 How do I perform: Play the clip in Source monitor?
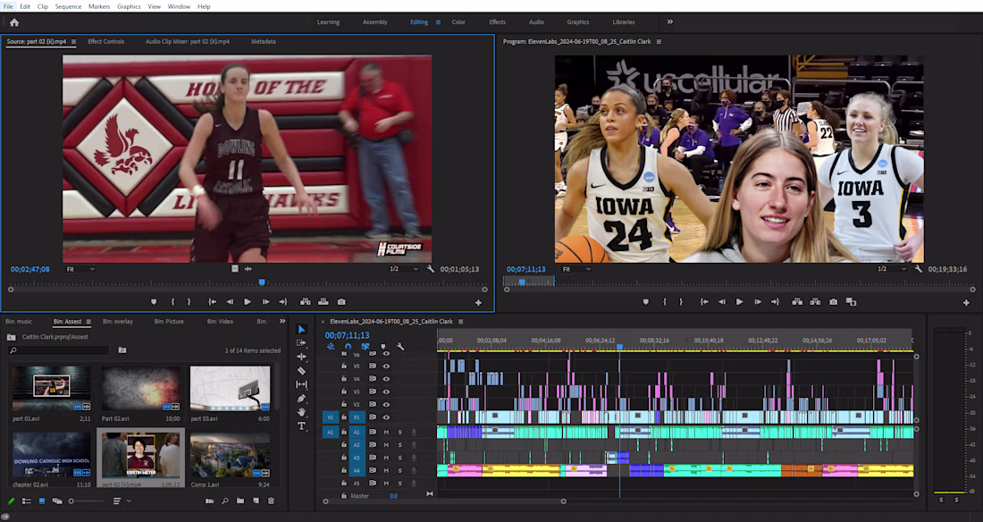(x=248, y=302)
